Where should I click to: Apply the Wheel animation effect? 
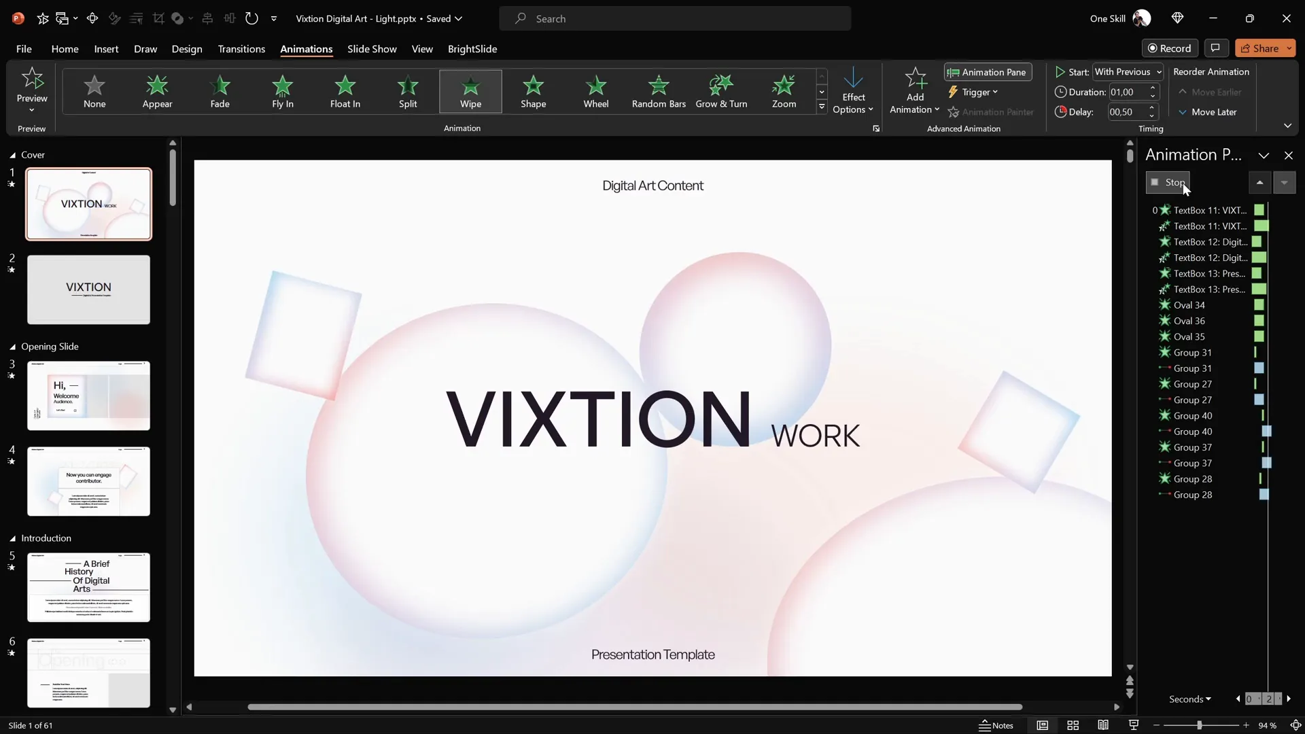596,91
